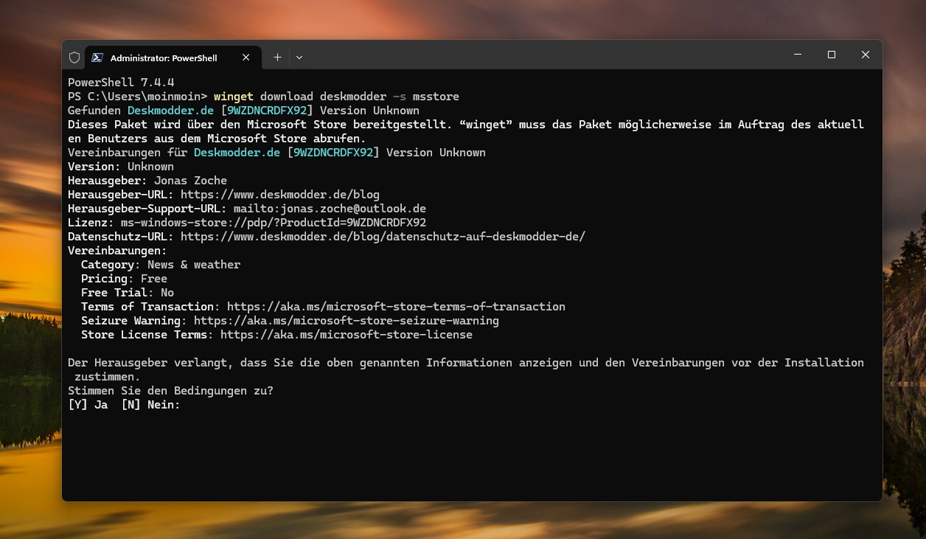This screenshot has height=539, width=926.
Task: Maximize the terminal window
Action: point(832,55)
